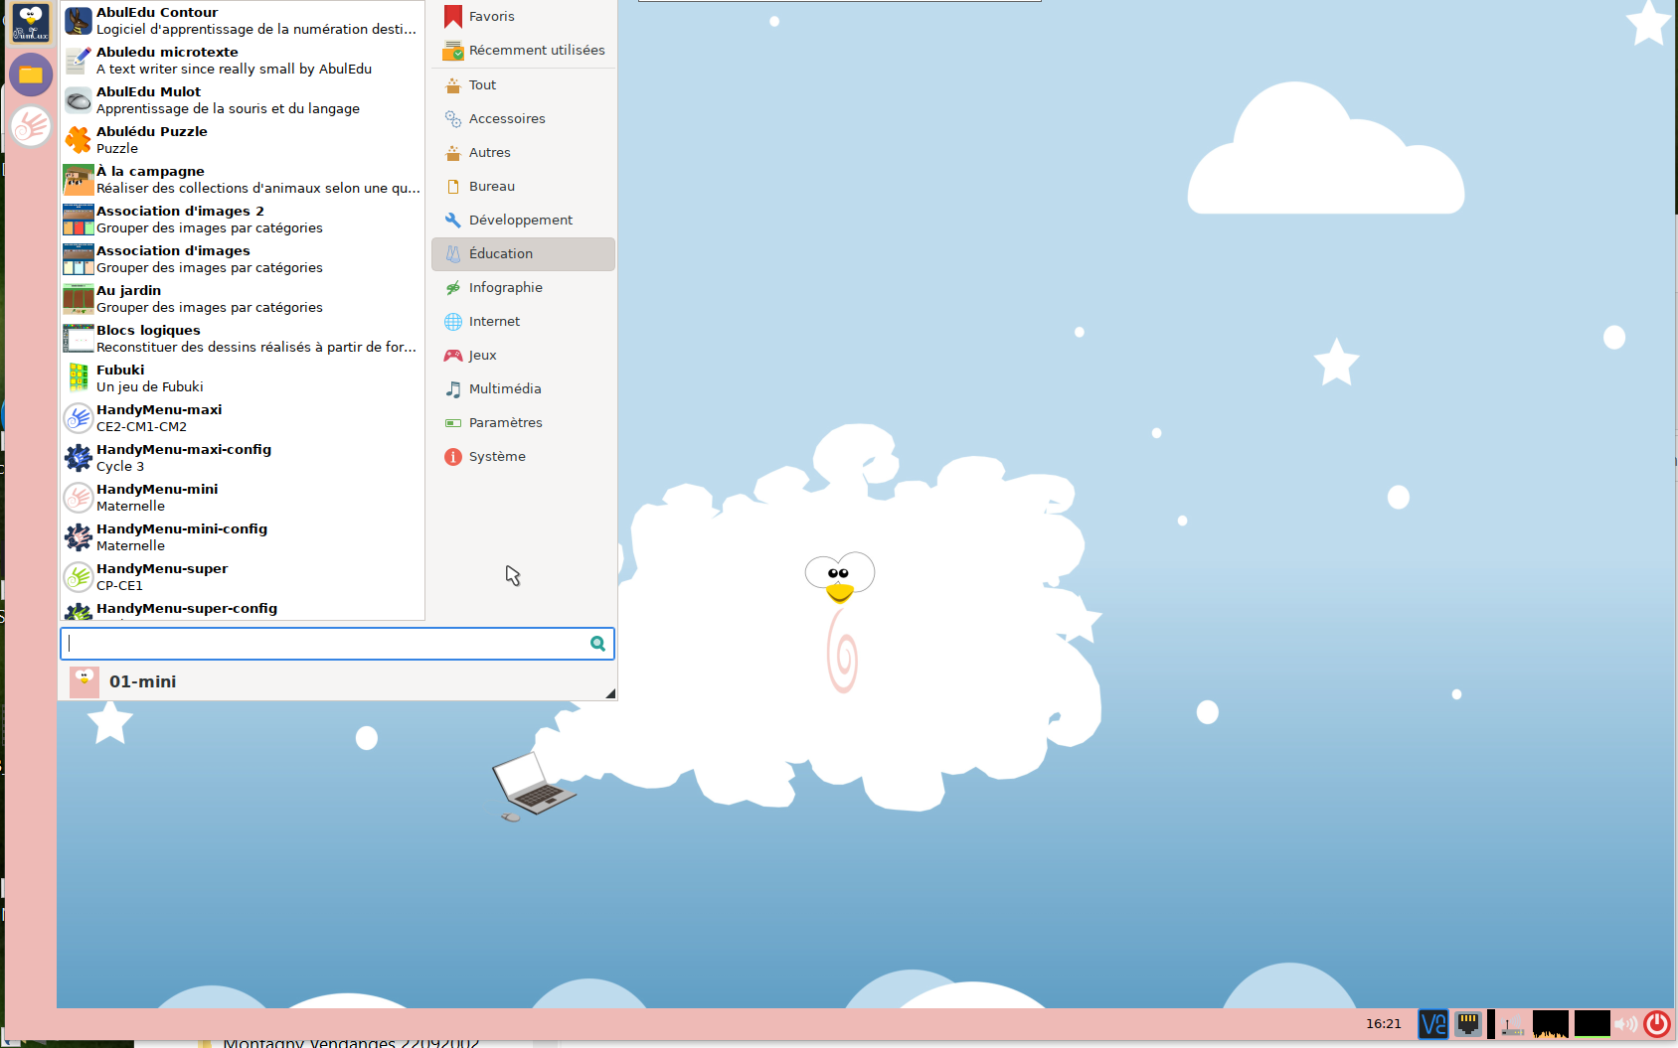This screenshot has width=1678, height=1048.
Task: Click 'Association d'images' entry title
Action: point(173,251)
